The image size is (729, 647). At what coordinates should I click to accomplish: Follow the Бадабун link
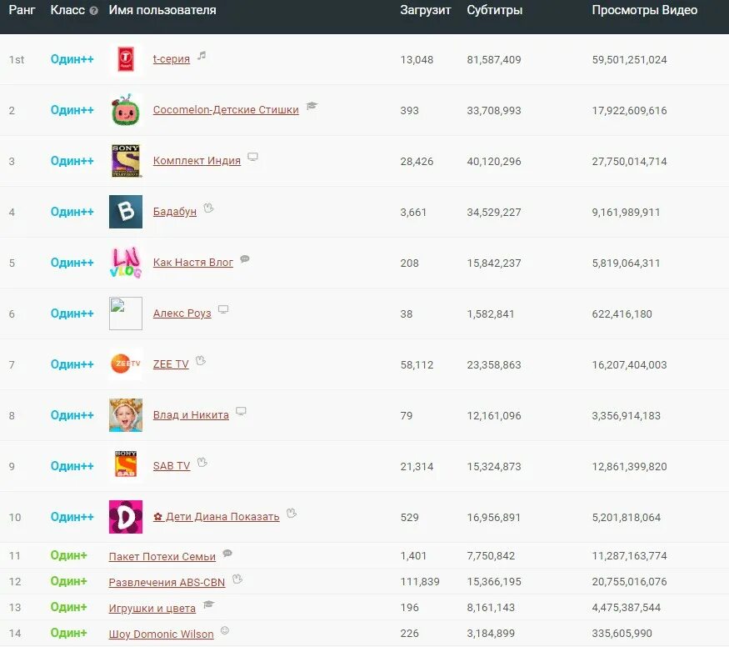(x=175, y=212)
